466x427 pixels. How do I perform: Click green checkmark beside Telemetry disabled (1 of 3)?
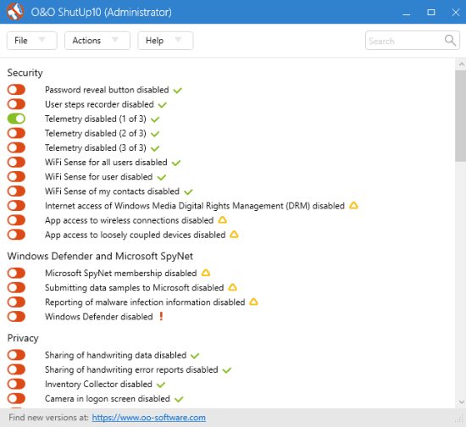tap(155, 119)
